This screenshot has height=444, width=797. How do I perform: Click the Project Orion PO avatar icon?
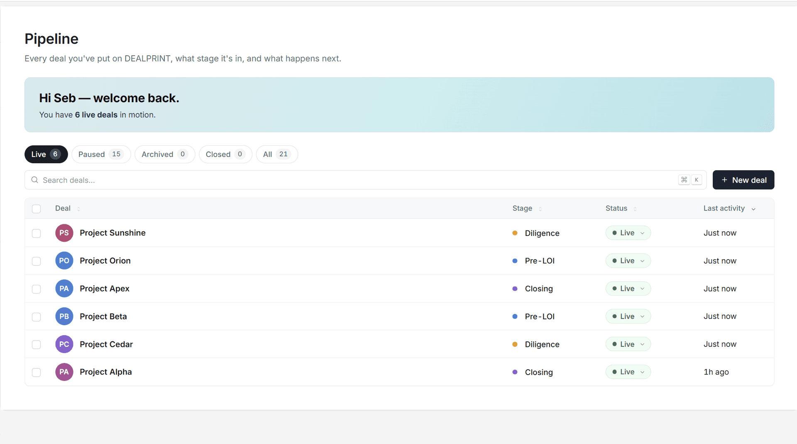pos(64,261)
